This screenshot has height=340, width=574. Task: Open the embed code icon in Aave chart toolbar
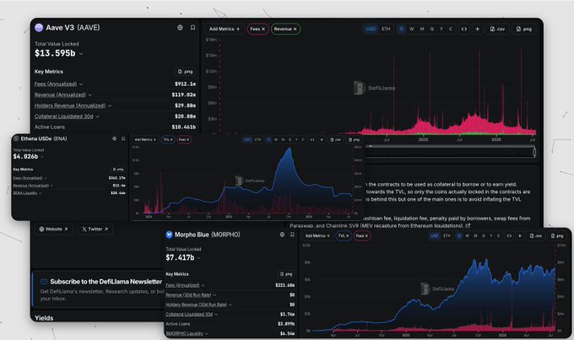click(x=463, y=29)
